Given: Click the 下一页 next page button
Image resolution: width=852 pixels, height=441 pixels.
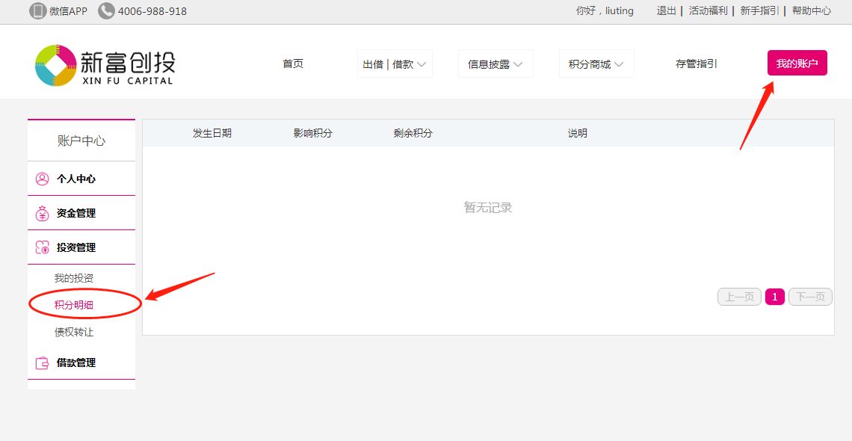Looking at the screenshot, I should point(811,297).
